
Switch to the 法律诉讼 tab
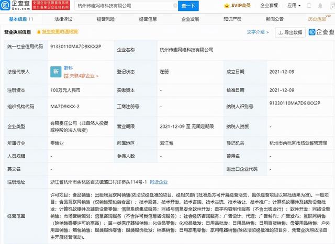point(63,19)
